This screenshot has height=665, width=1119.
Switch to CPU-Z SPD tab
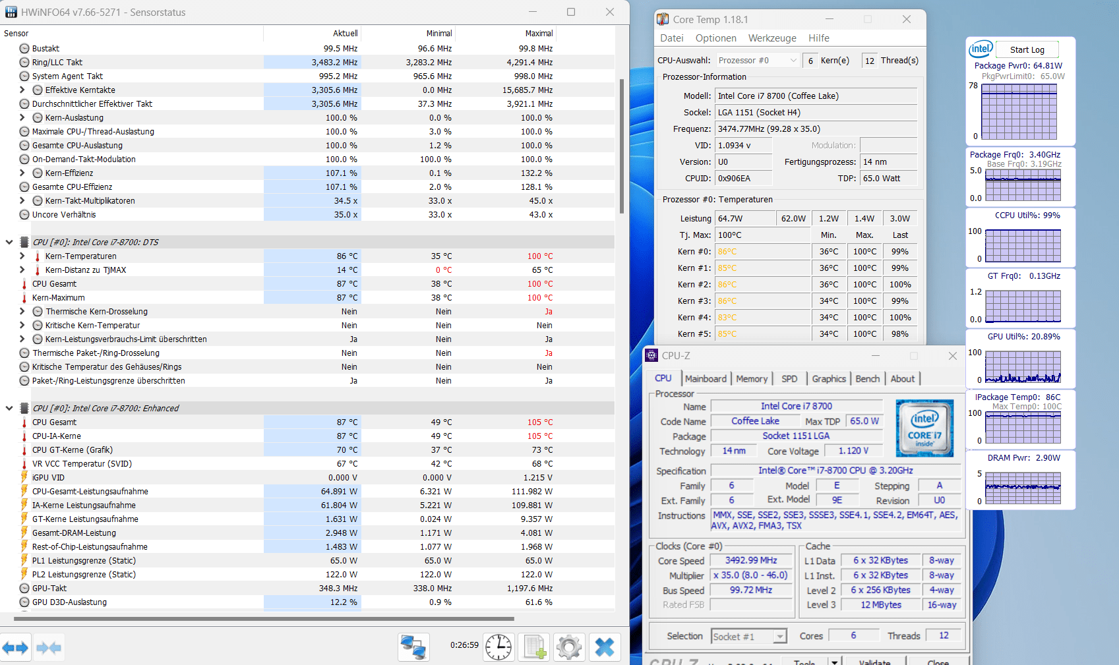pyautogui.click(x=789, y=378)
